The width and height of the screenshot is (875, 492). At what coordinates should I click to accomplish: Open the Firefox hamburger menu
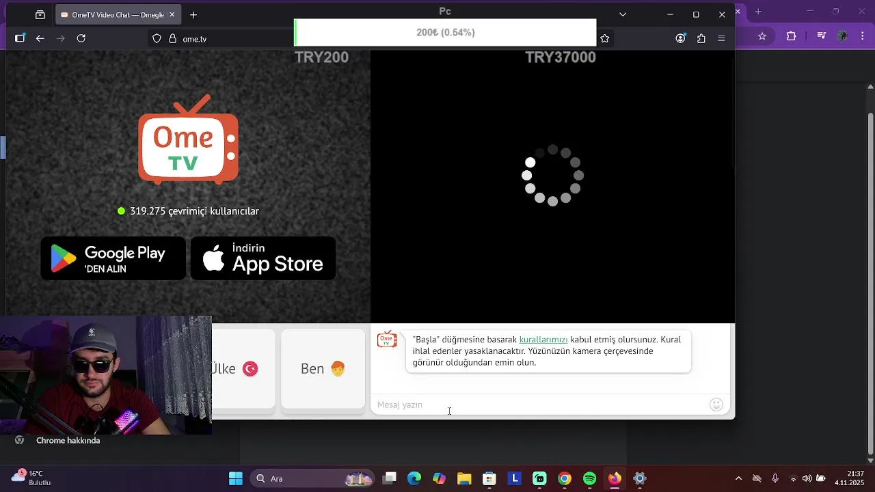[x=721, y=38]
